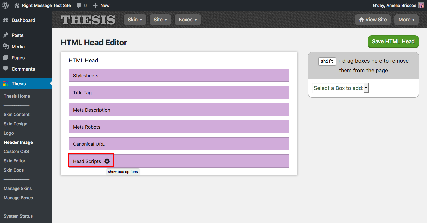Open System Status submenu link
427x223 pixels.
click(18, 216)
